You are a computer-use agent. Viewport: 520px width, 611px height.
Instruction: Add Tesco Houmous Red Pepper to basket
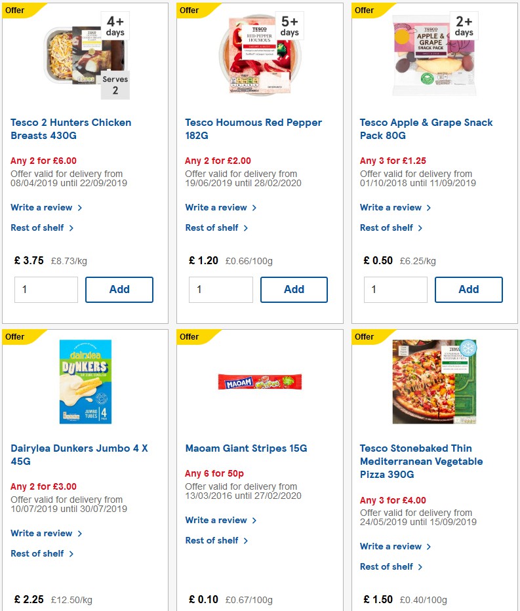(x=294, y=289)
